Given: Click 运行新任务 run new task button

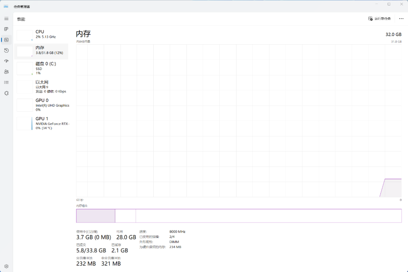Looking at the screenshot, I should coord(380,19).
